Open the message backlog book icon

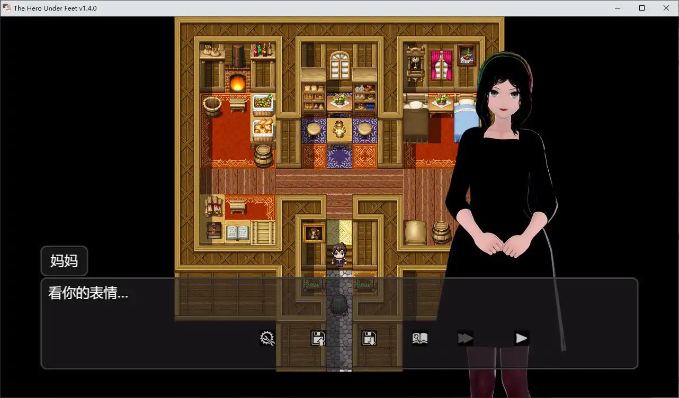[420, 338]
